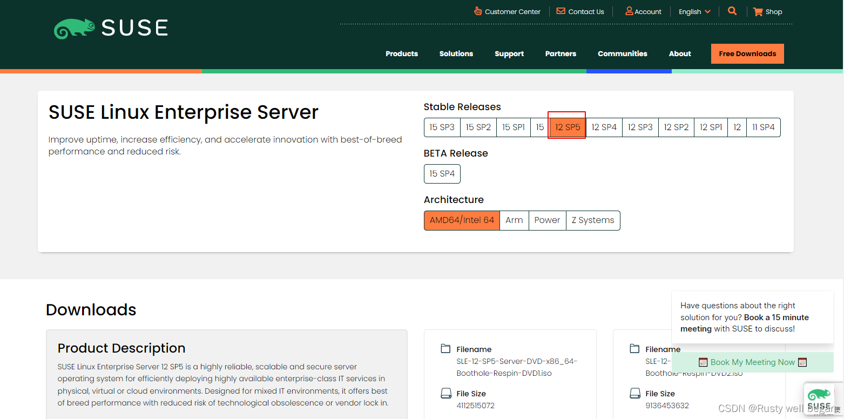Click the file size value 9136453632
The width and height of the screenshot is (844, 419).
pyautogui.click(x=667, y=406)
